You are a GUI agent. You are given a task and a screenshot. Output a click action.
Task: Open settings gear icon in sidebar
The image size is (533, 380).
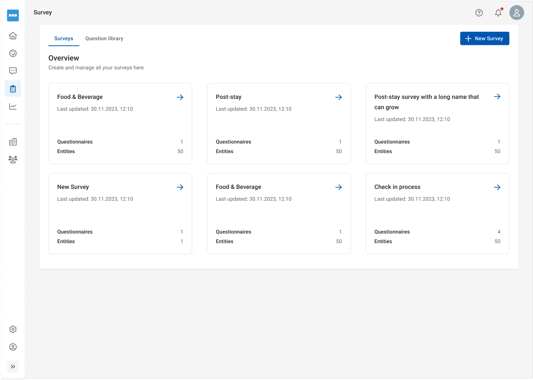point(13,329)
